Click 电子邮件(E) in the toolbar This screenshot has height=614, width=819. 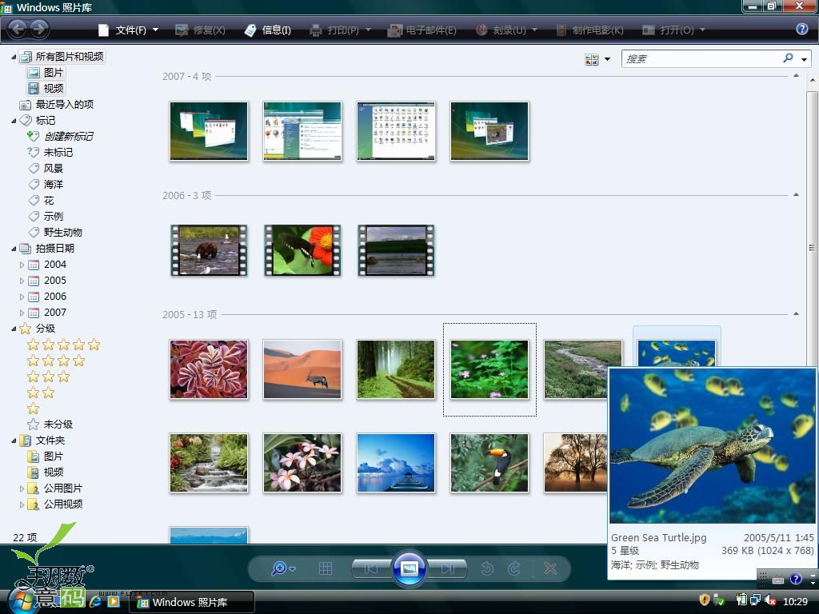point(422,30)
